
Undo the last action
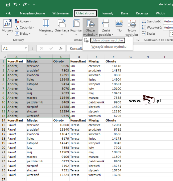pyautogui.click(x=15, y=4)
